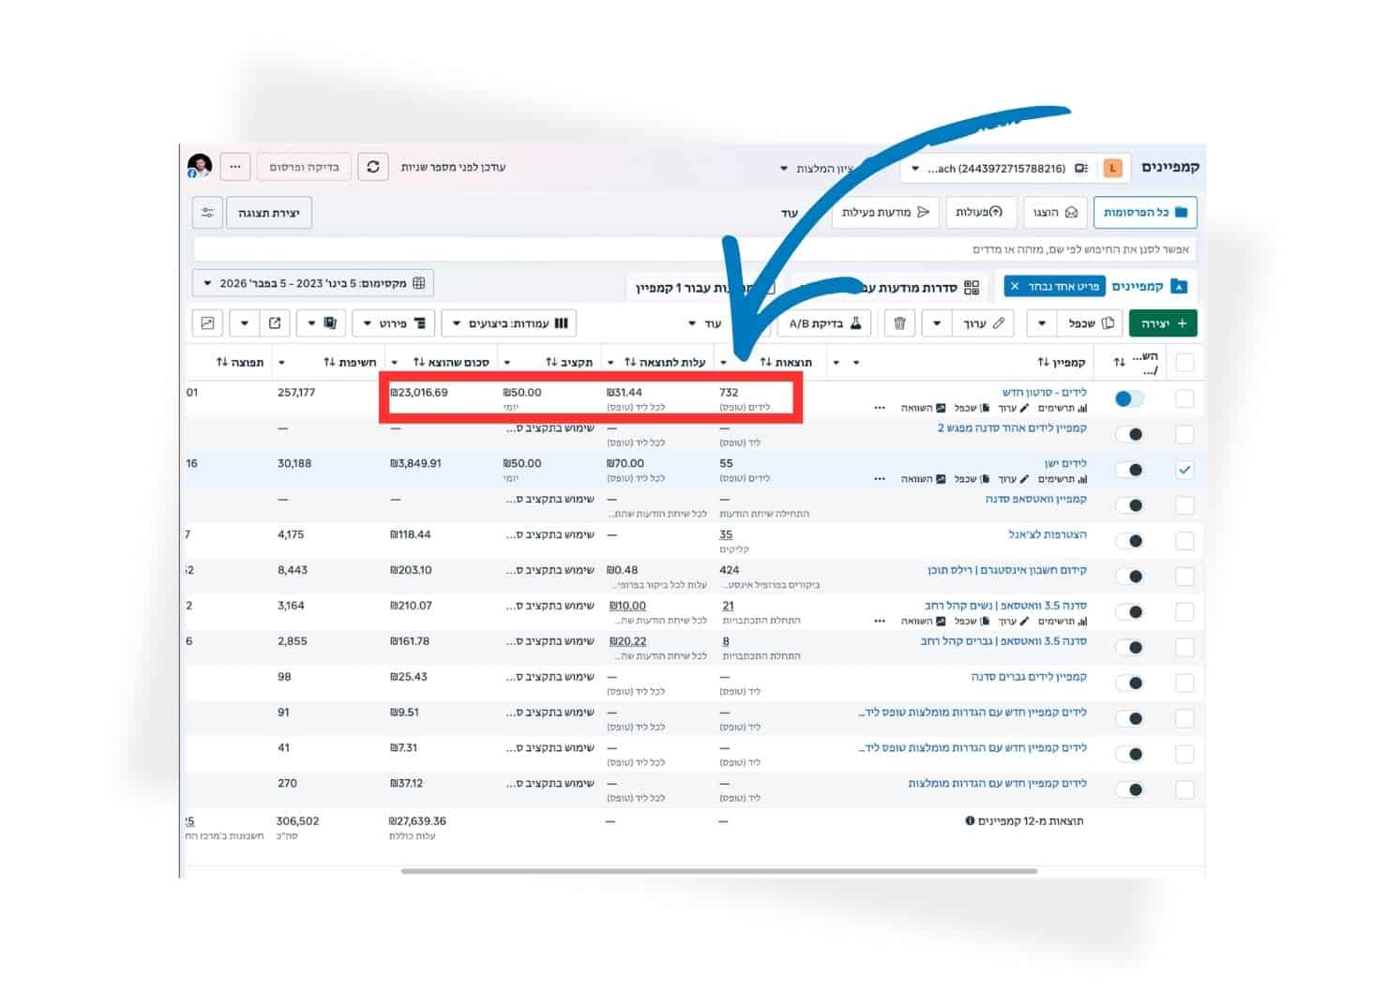This screenshot has height=1007, width=1387.
Task: Open the 'הצטרפות לצ'אנל' campaign link
Action: pyautogui.click(x=1047, y=534)
